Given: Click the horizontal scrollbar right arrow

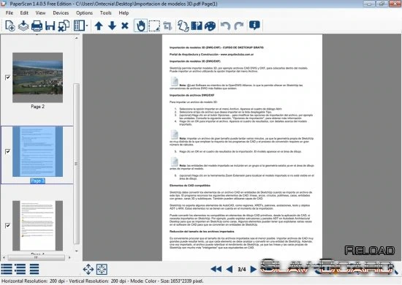Looking at the screenshot, I should coord(69,257).
